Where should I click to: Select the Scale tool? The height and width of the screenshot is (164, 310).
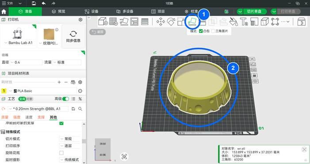(x=180, y=21)
